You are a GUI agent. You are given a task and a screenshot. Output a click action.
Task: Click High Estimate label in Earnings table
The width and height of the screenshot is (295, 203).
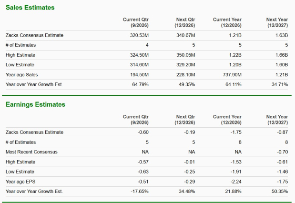pos(20,162)
